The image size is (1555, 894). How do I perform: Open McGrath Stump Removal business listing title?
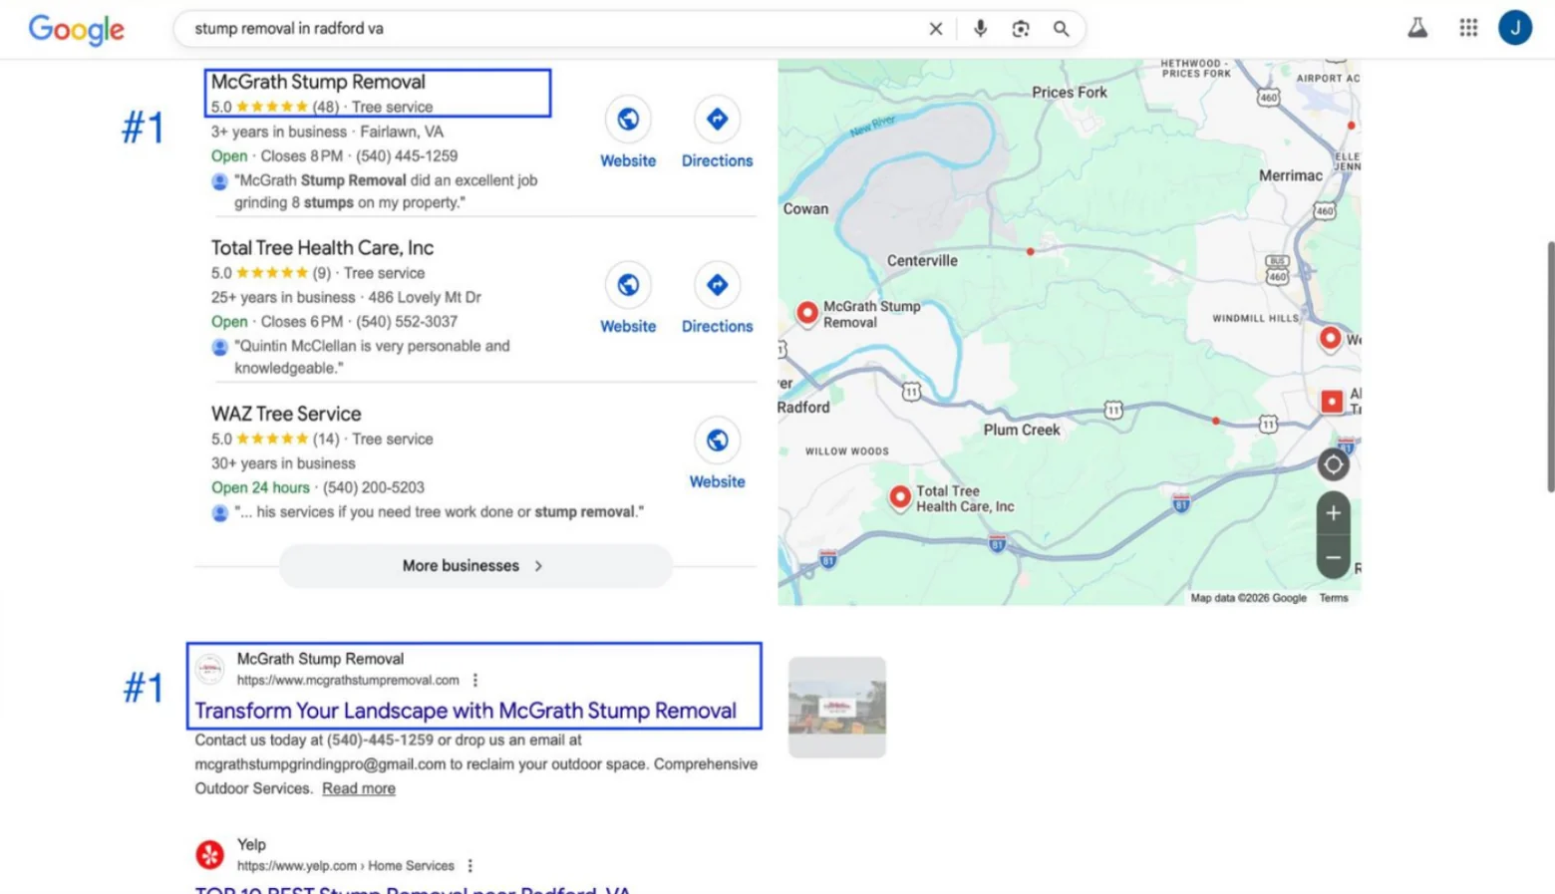318,82
